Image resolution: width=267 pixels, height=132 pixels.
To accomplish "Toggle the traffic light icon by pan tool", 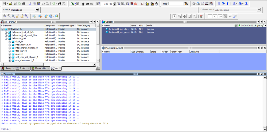I will [202, 16].
